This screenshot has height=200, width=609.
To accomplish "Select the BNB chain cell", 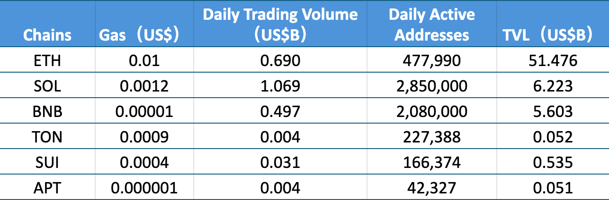I will tap(47, 112).
